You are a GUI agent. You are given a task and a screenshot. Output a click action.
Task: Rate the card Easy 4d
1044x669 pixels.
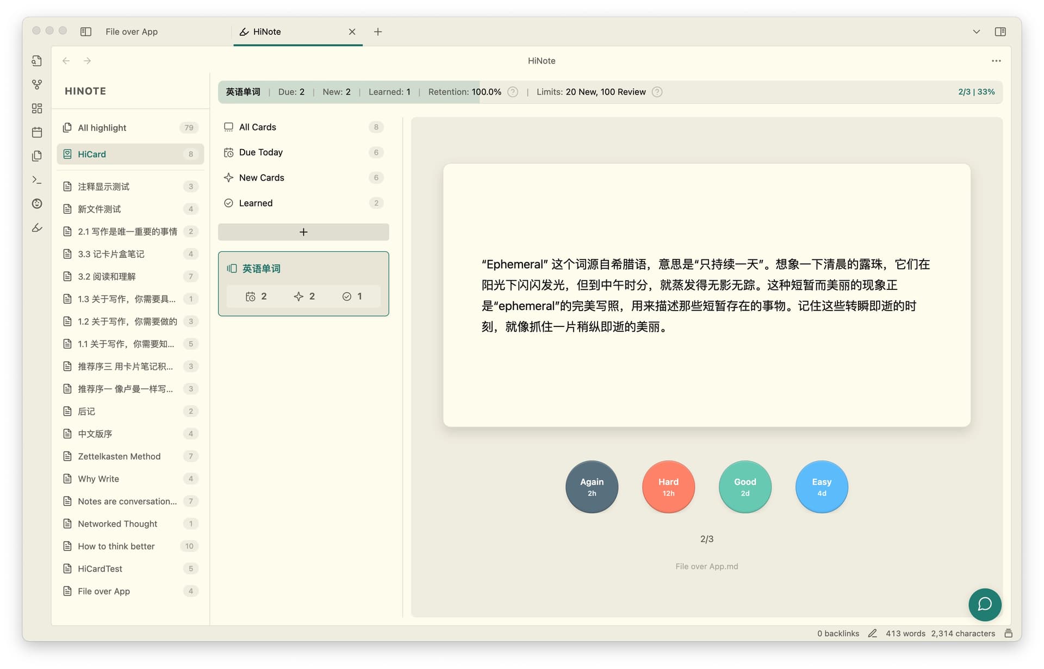point(822,487)
